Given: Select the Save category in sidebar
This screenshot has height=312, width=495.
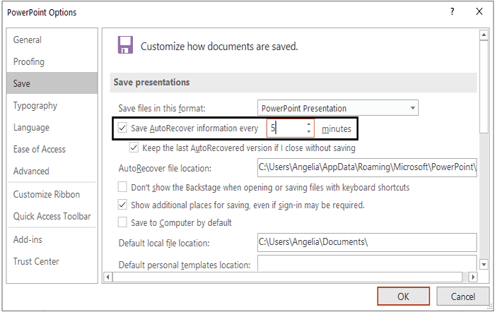Looking at the screenshot, I should pos(52,83).
